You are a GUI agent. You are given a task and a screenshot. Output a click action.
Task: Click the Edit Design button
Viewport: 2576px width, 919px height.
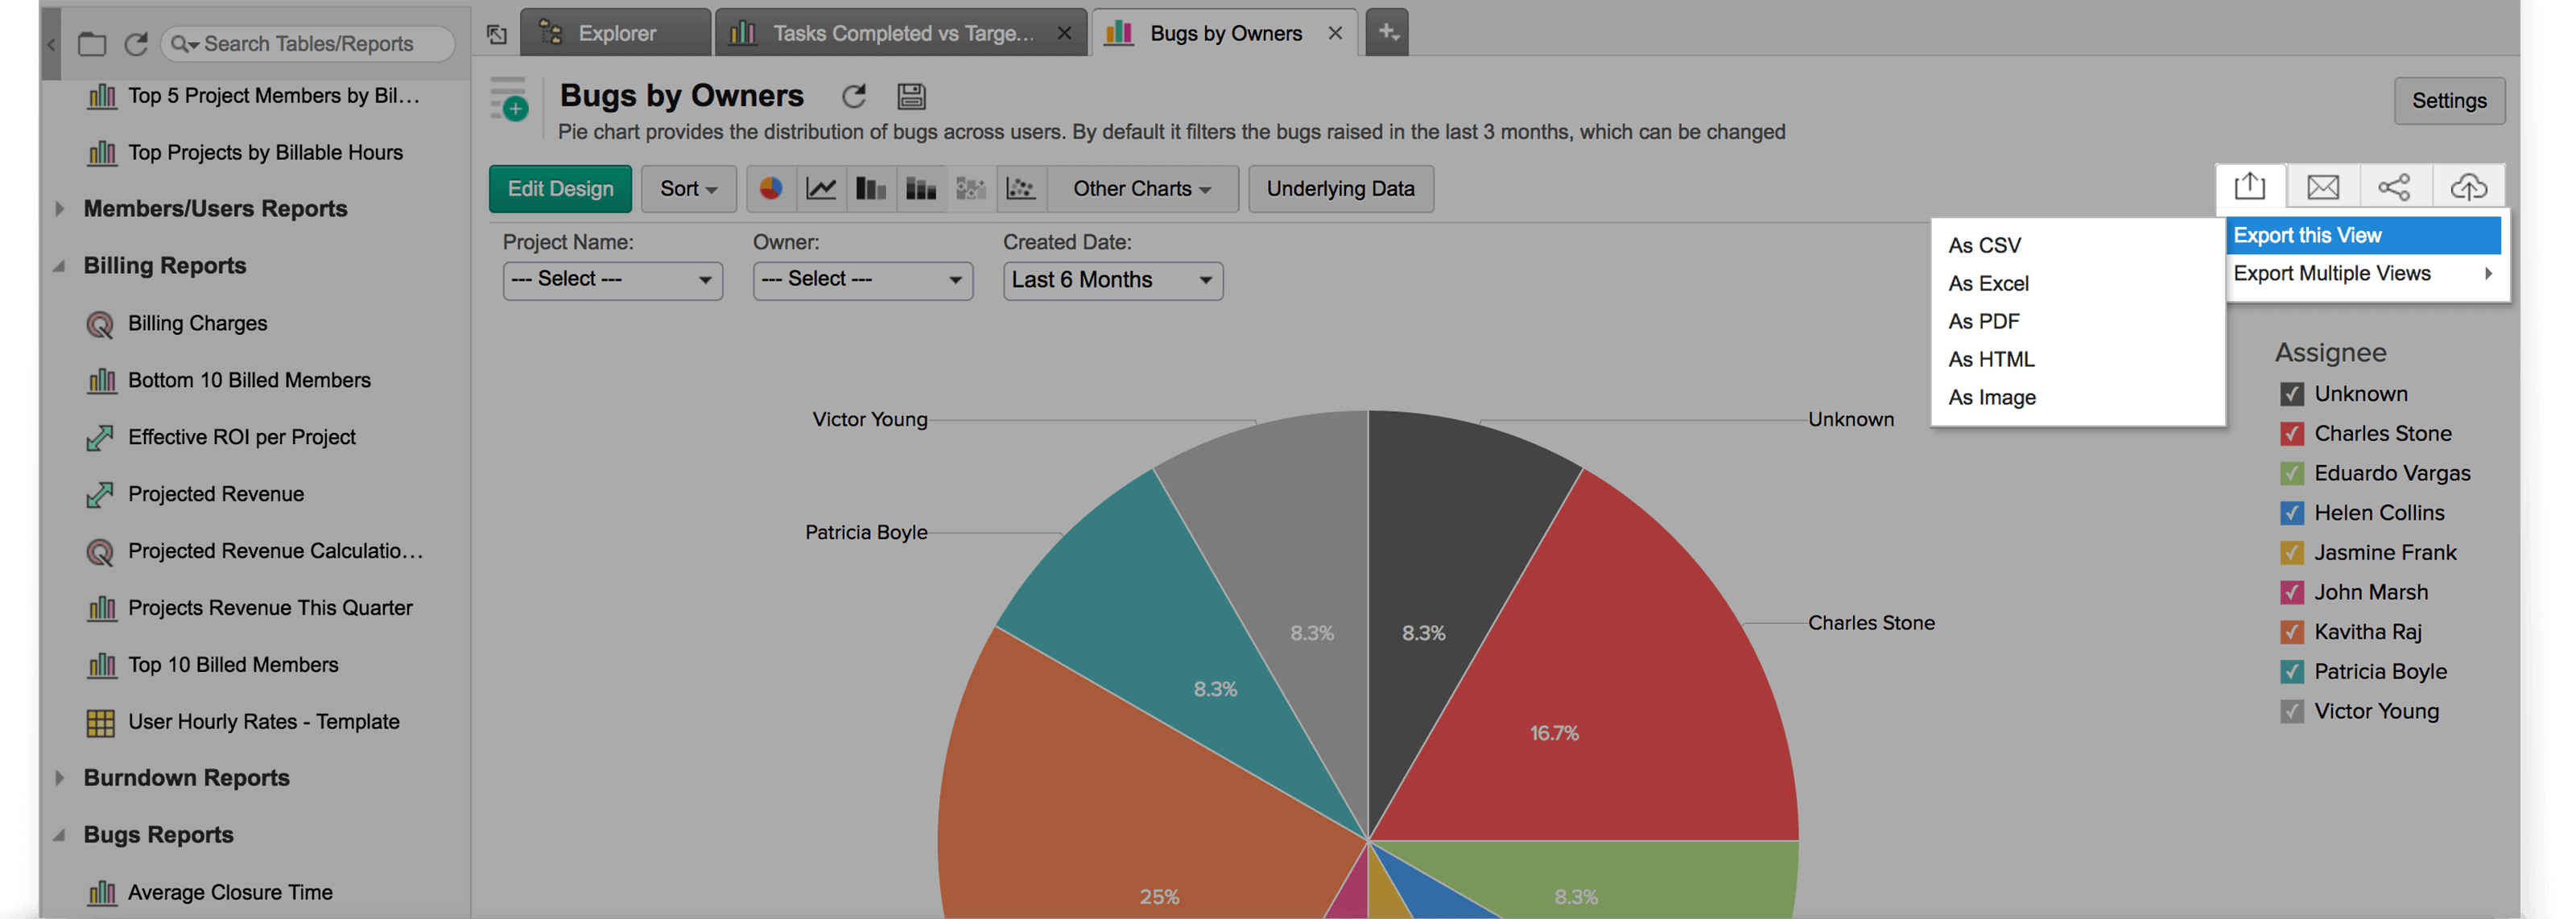(x=560, y=189)
